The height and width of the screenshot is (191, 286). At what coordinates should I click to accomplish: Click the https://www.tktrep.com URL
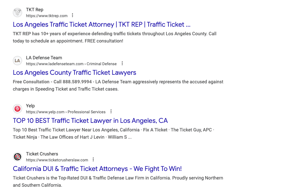pyautogui.click(x=47, y=16)
